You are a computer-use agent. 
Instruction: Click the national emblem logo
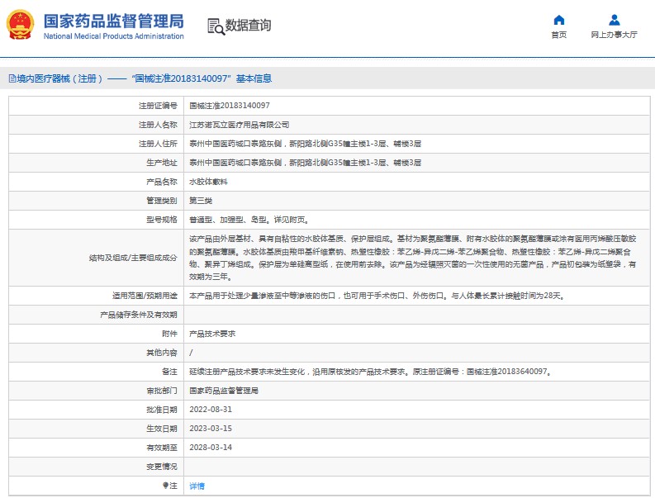point(20,25)
